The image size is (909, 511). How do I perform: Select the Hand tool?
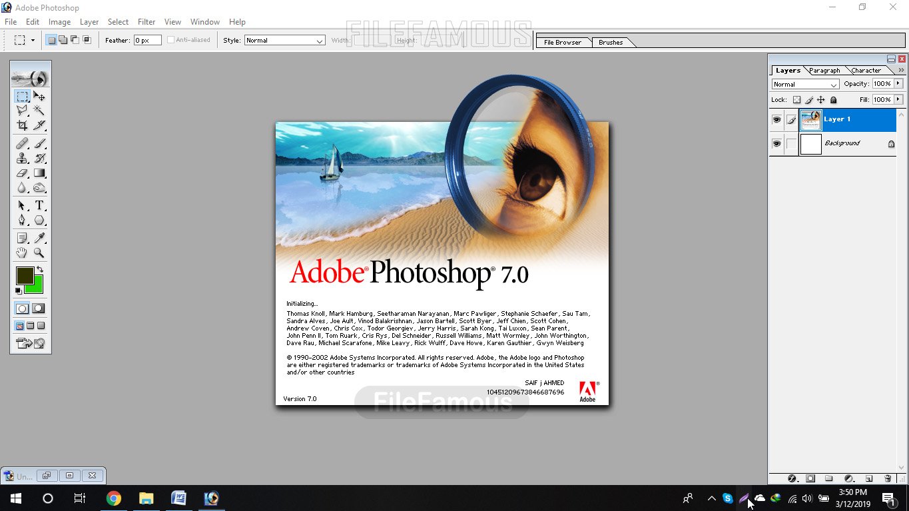click(22, 253)
